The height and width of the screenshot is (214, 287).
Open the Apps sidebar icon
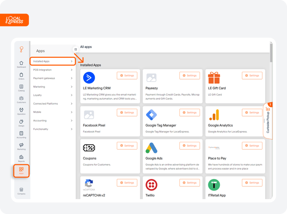click(21, 170)
